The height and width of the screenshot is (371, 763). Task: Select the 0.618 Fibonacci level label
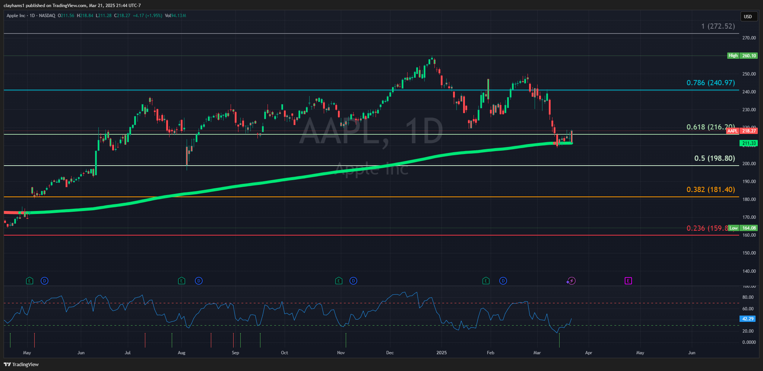711,127
